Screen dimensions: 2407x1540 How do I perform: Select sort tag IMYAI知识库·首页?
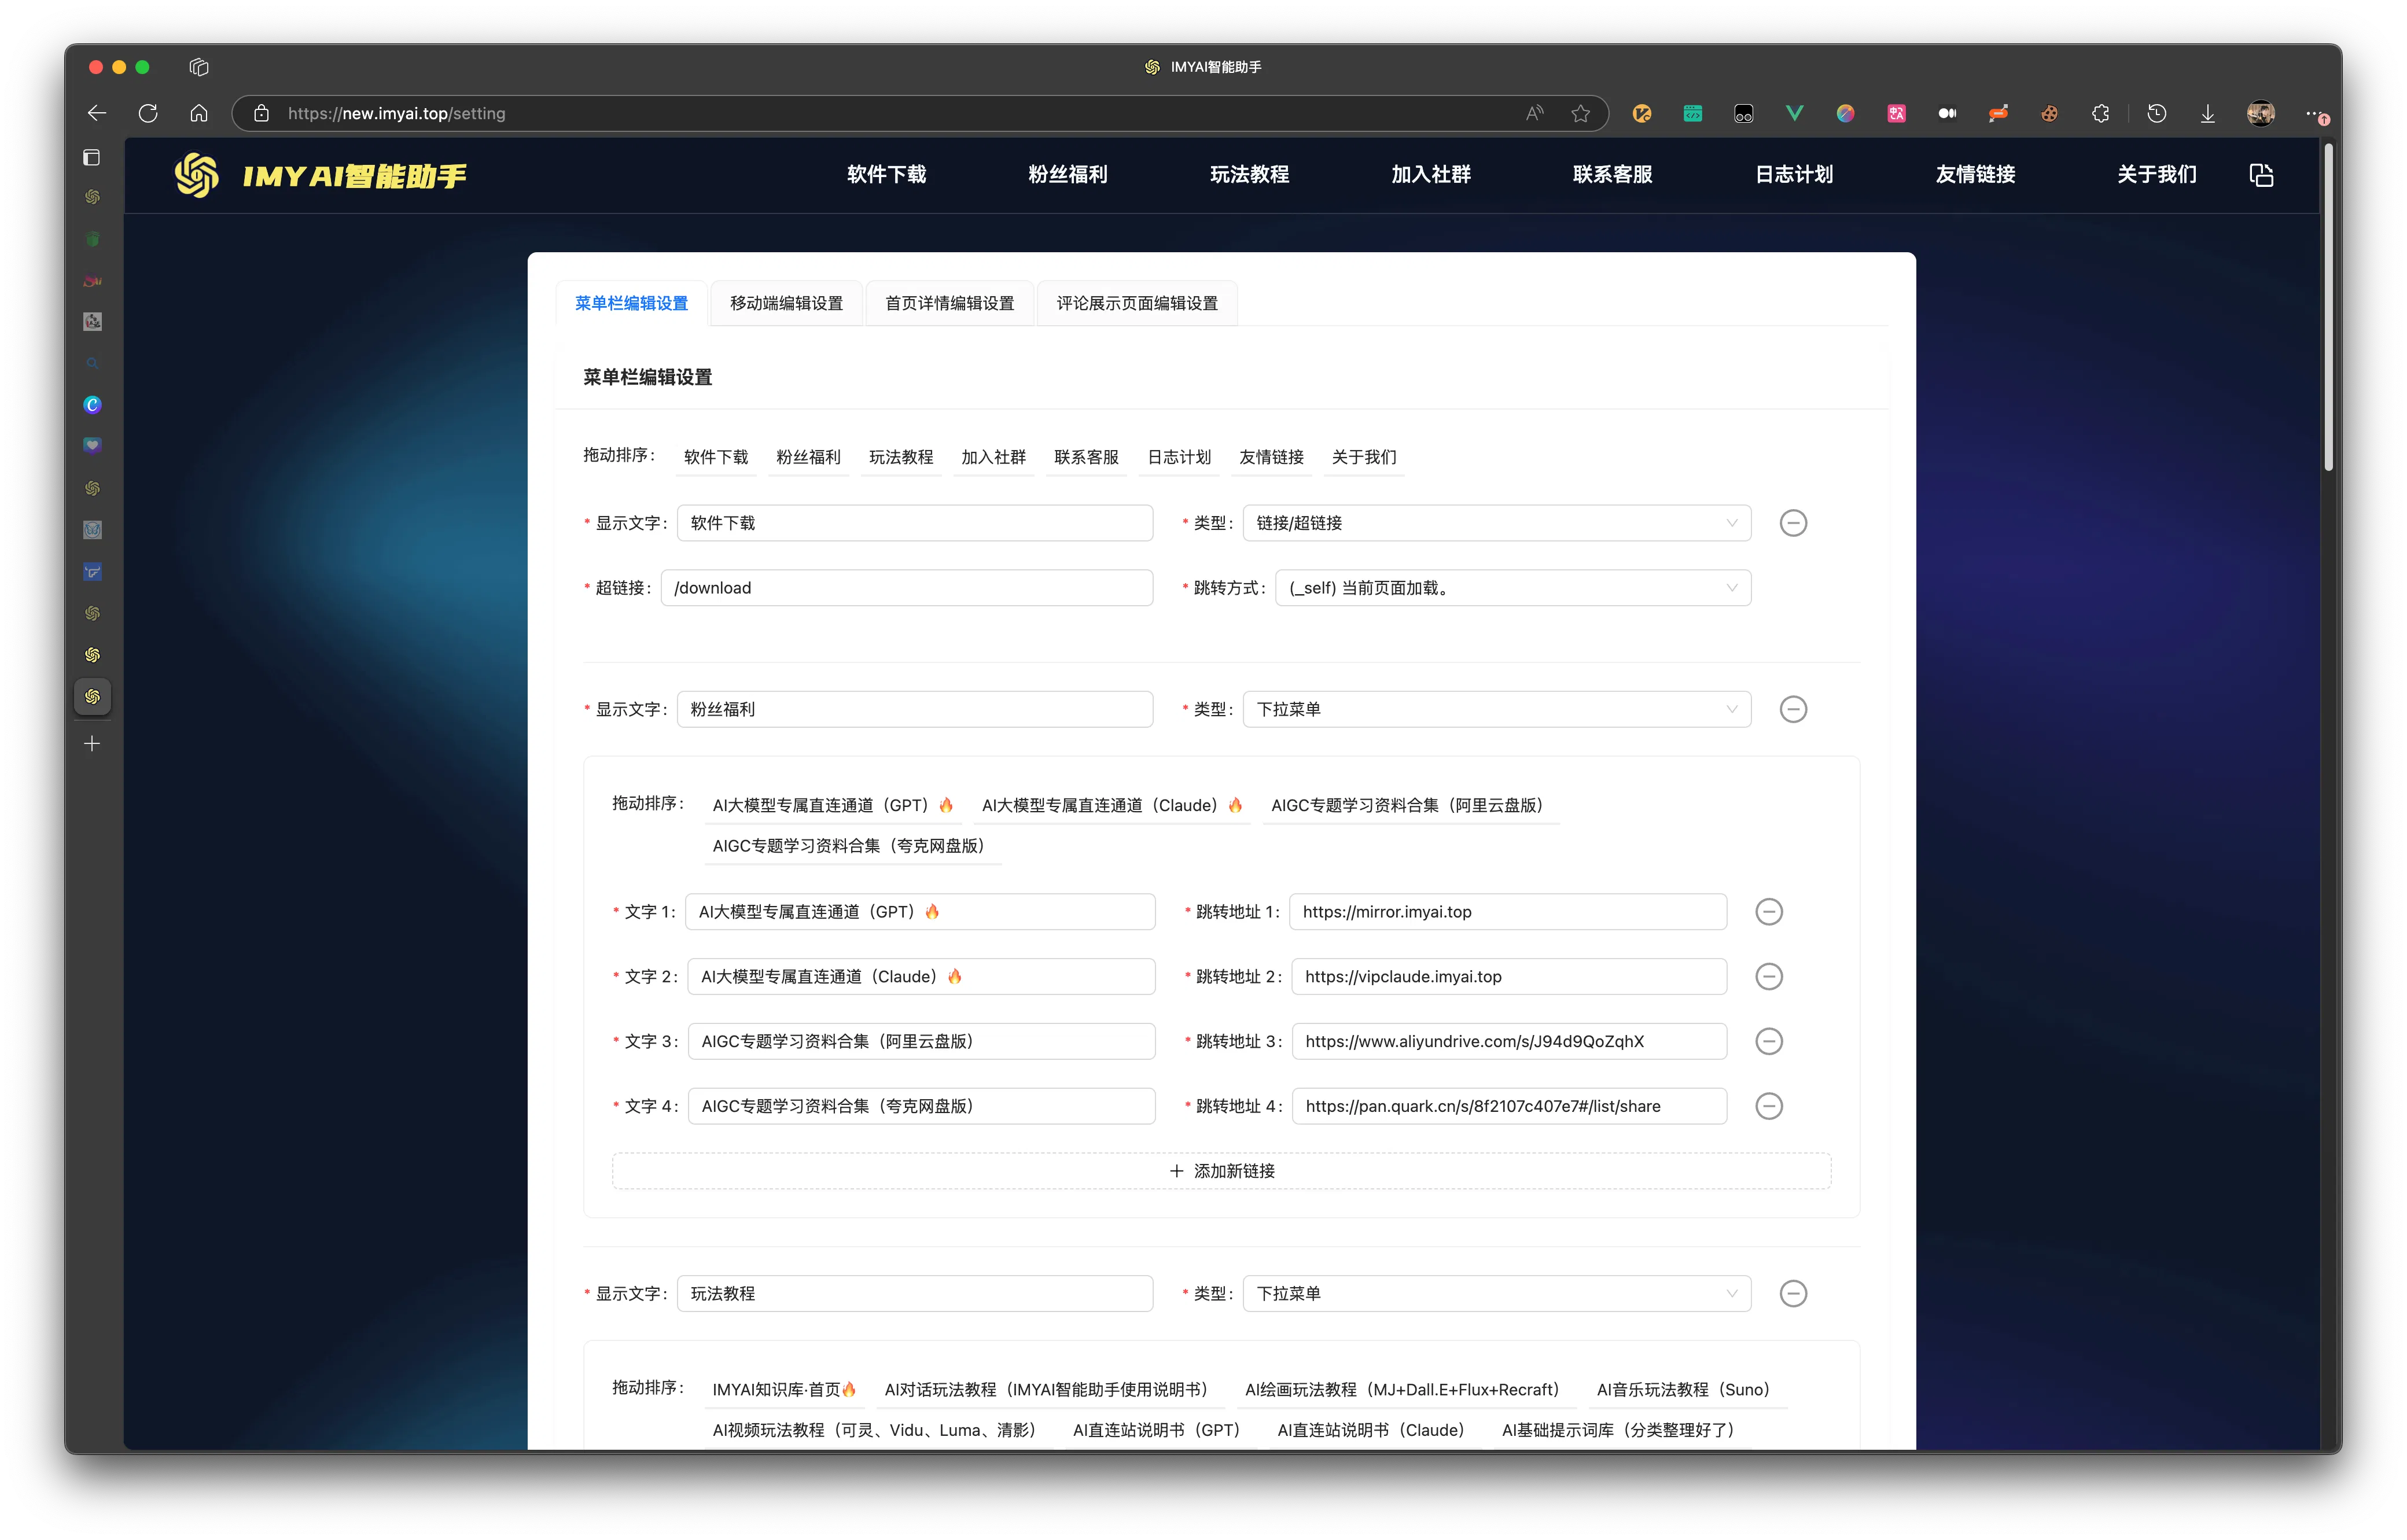784,1390
